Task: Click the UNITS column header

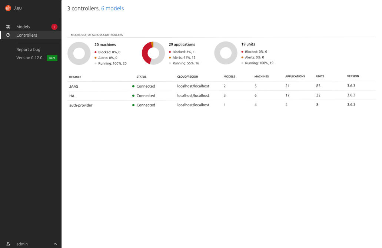Action: 320,76
